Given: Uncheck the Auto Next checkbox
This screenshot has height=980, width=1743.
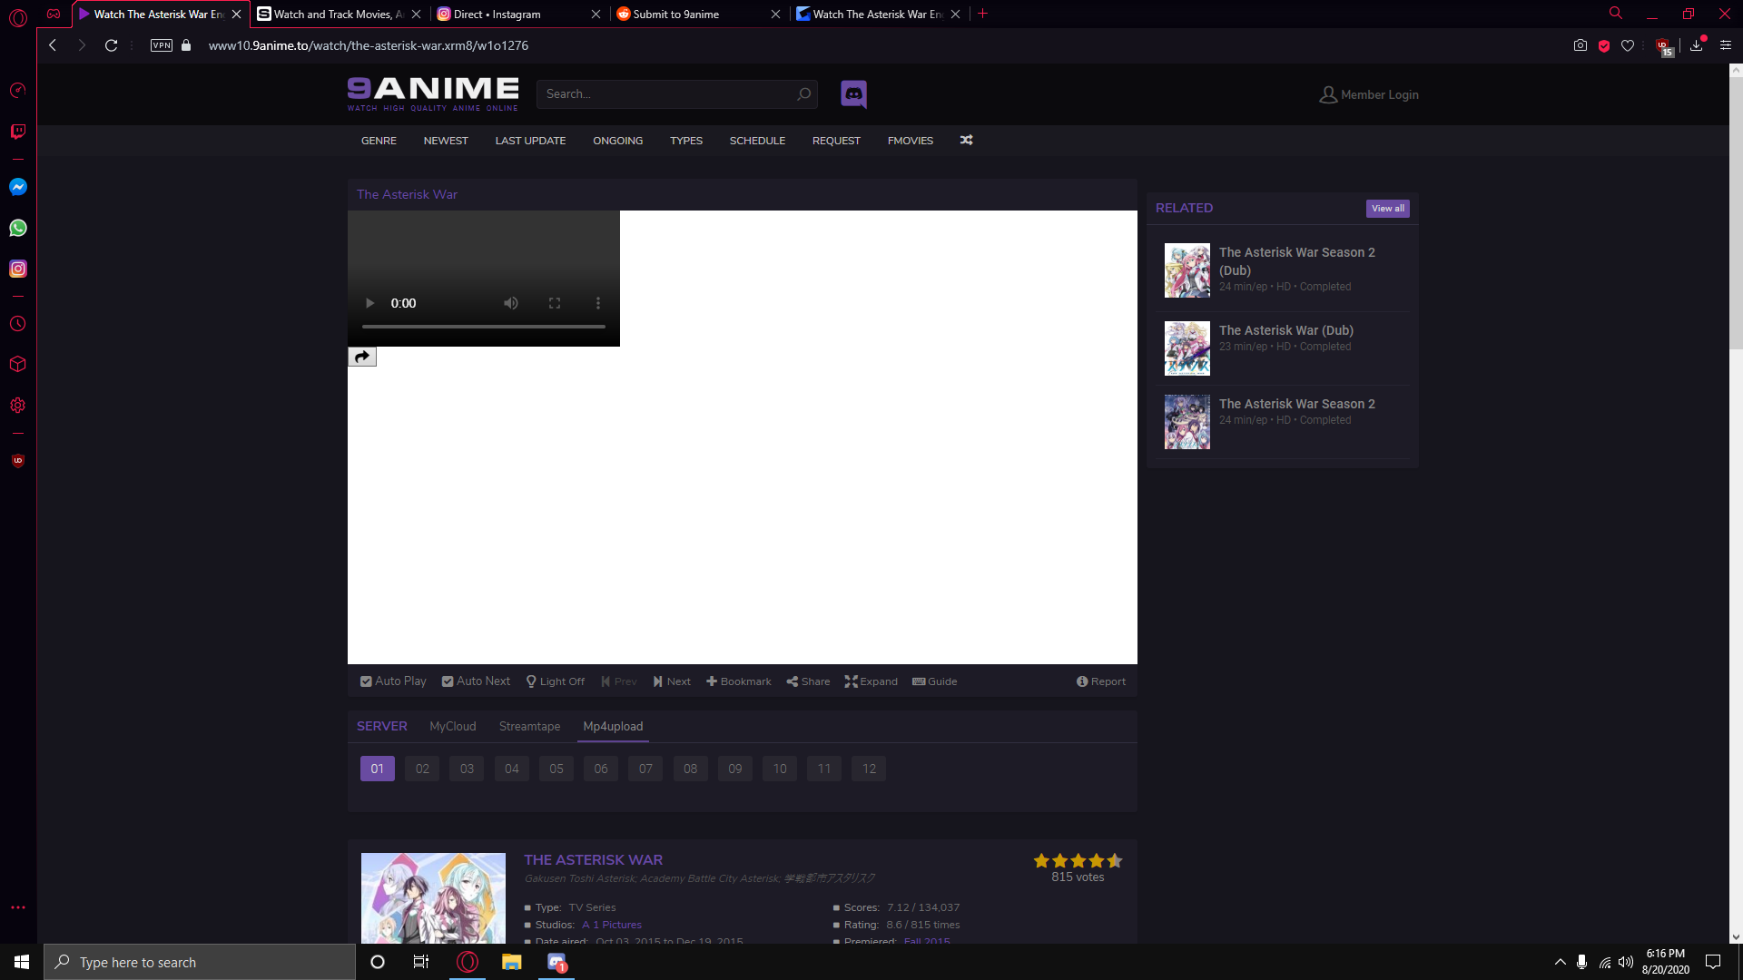Looking at the screenshot, I should coord(448,681).
